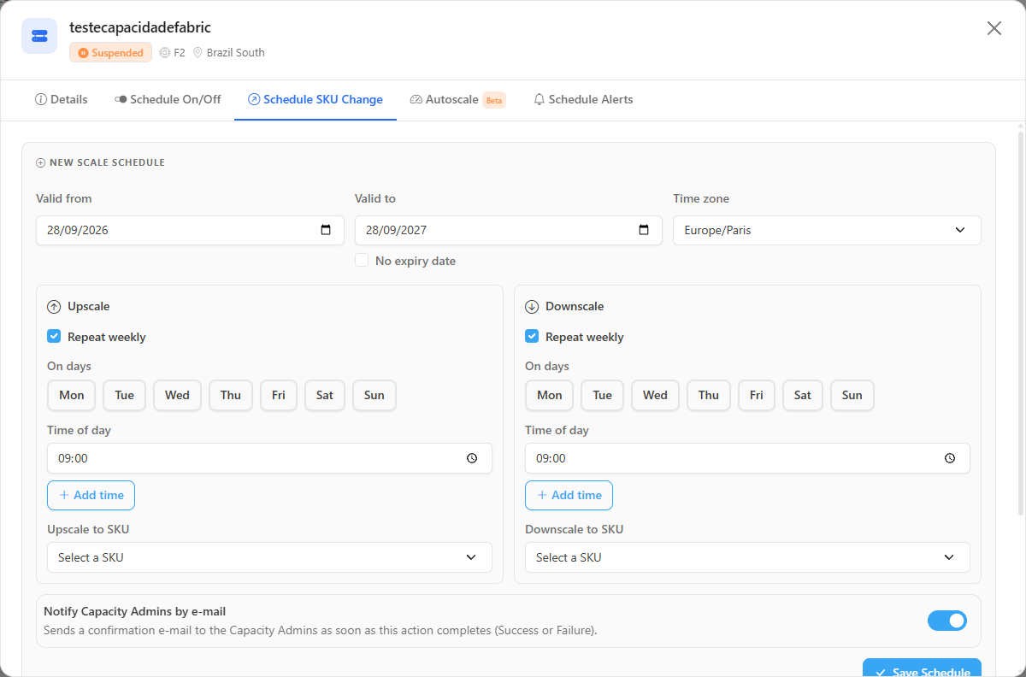
Task: Toggle Mon in Upscale days
Action: (x=72, y=395)
